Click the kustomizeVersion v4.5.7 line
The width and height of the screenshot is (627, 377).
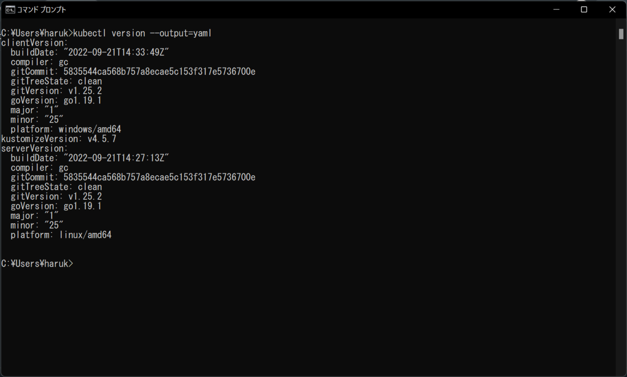pos(59,139)
